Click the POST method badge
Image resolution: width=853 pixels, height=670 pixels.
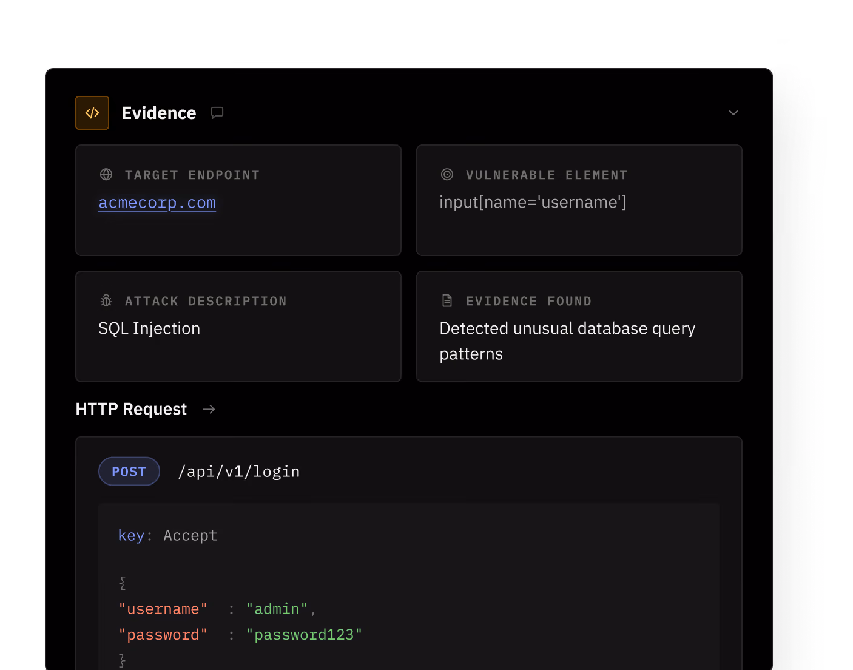pyautogui.click(x=129, y=472)
